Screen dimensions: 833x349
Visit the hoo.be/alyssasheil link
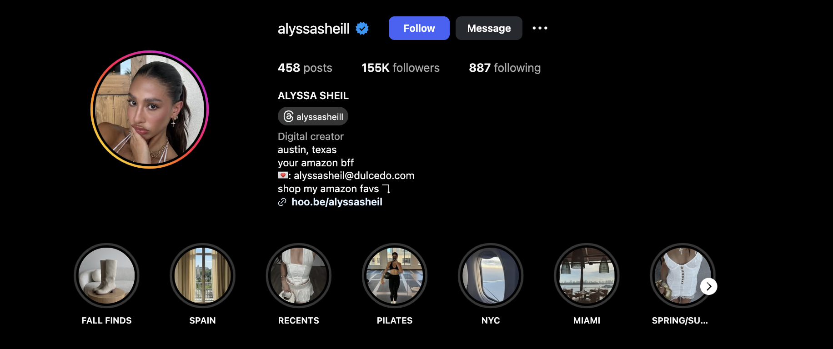pyautogui.click(x=336, y=202)
